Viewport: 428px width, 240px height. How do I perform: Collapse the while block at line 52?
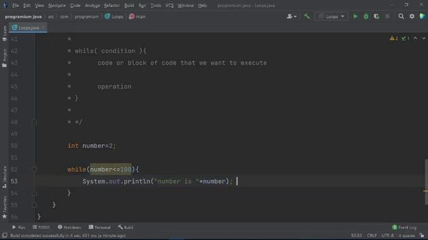(x=34, y=169)
